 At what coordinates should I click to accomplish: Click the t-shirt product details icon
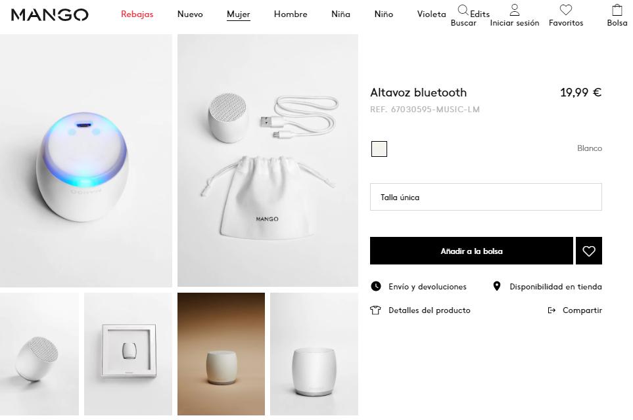(376, 310)
